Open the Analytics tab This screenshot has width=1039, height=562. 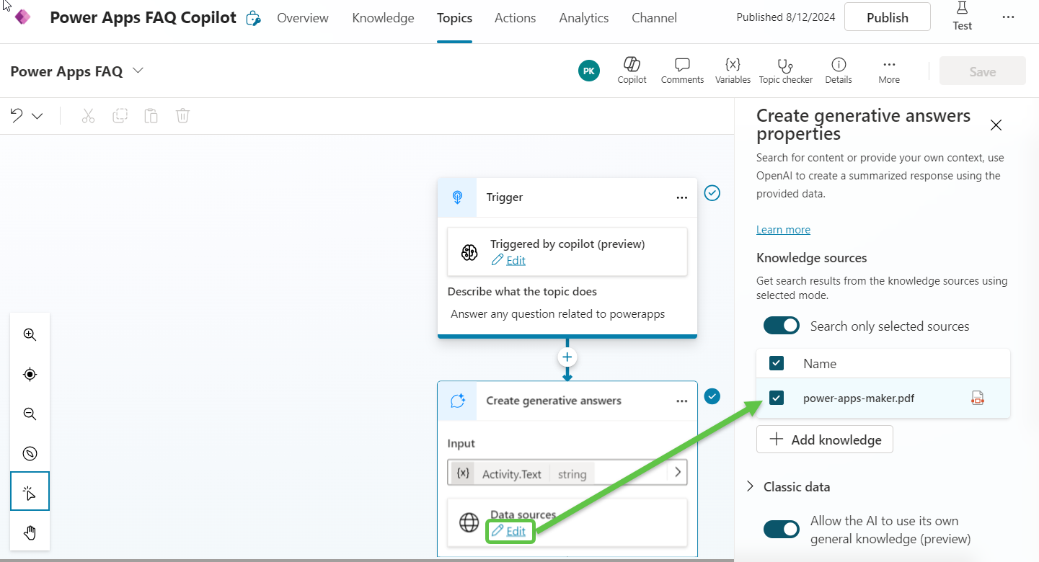click(x=583, y=17)
